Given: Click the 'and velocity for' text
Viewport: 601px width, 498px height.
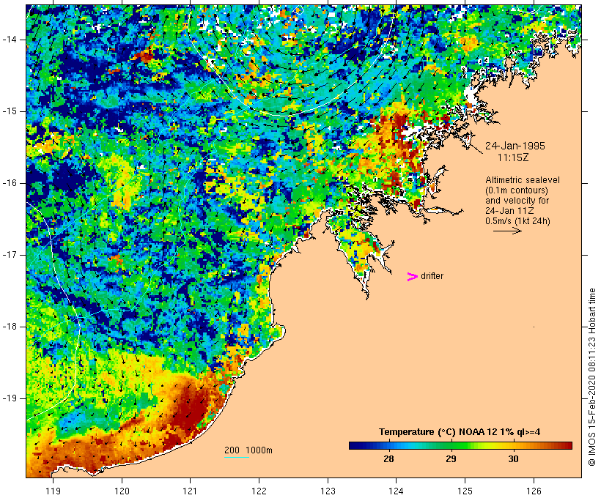Looking at the screenshot, I should click(517, 201).
